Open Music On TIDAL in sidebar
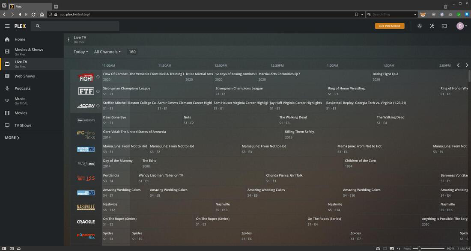The image size is (471, 251). [32, 101]
